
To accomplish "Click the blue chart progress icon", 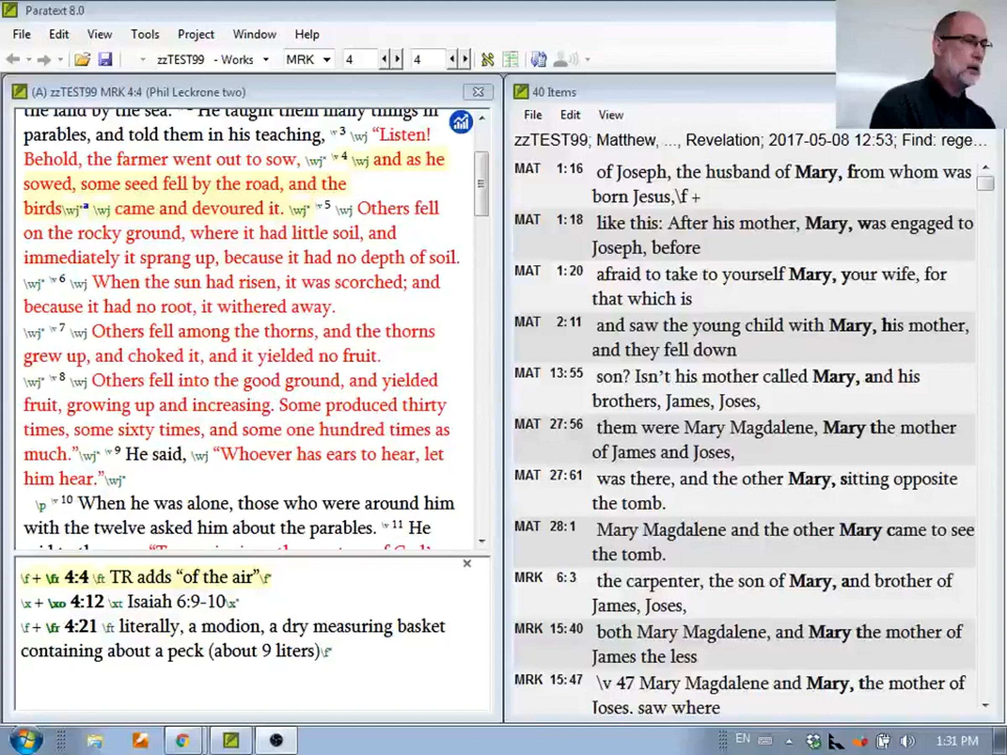I will (x=461, y=122).
